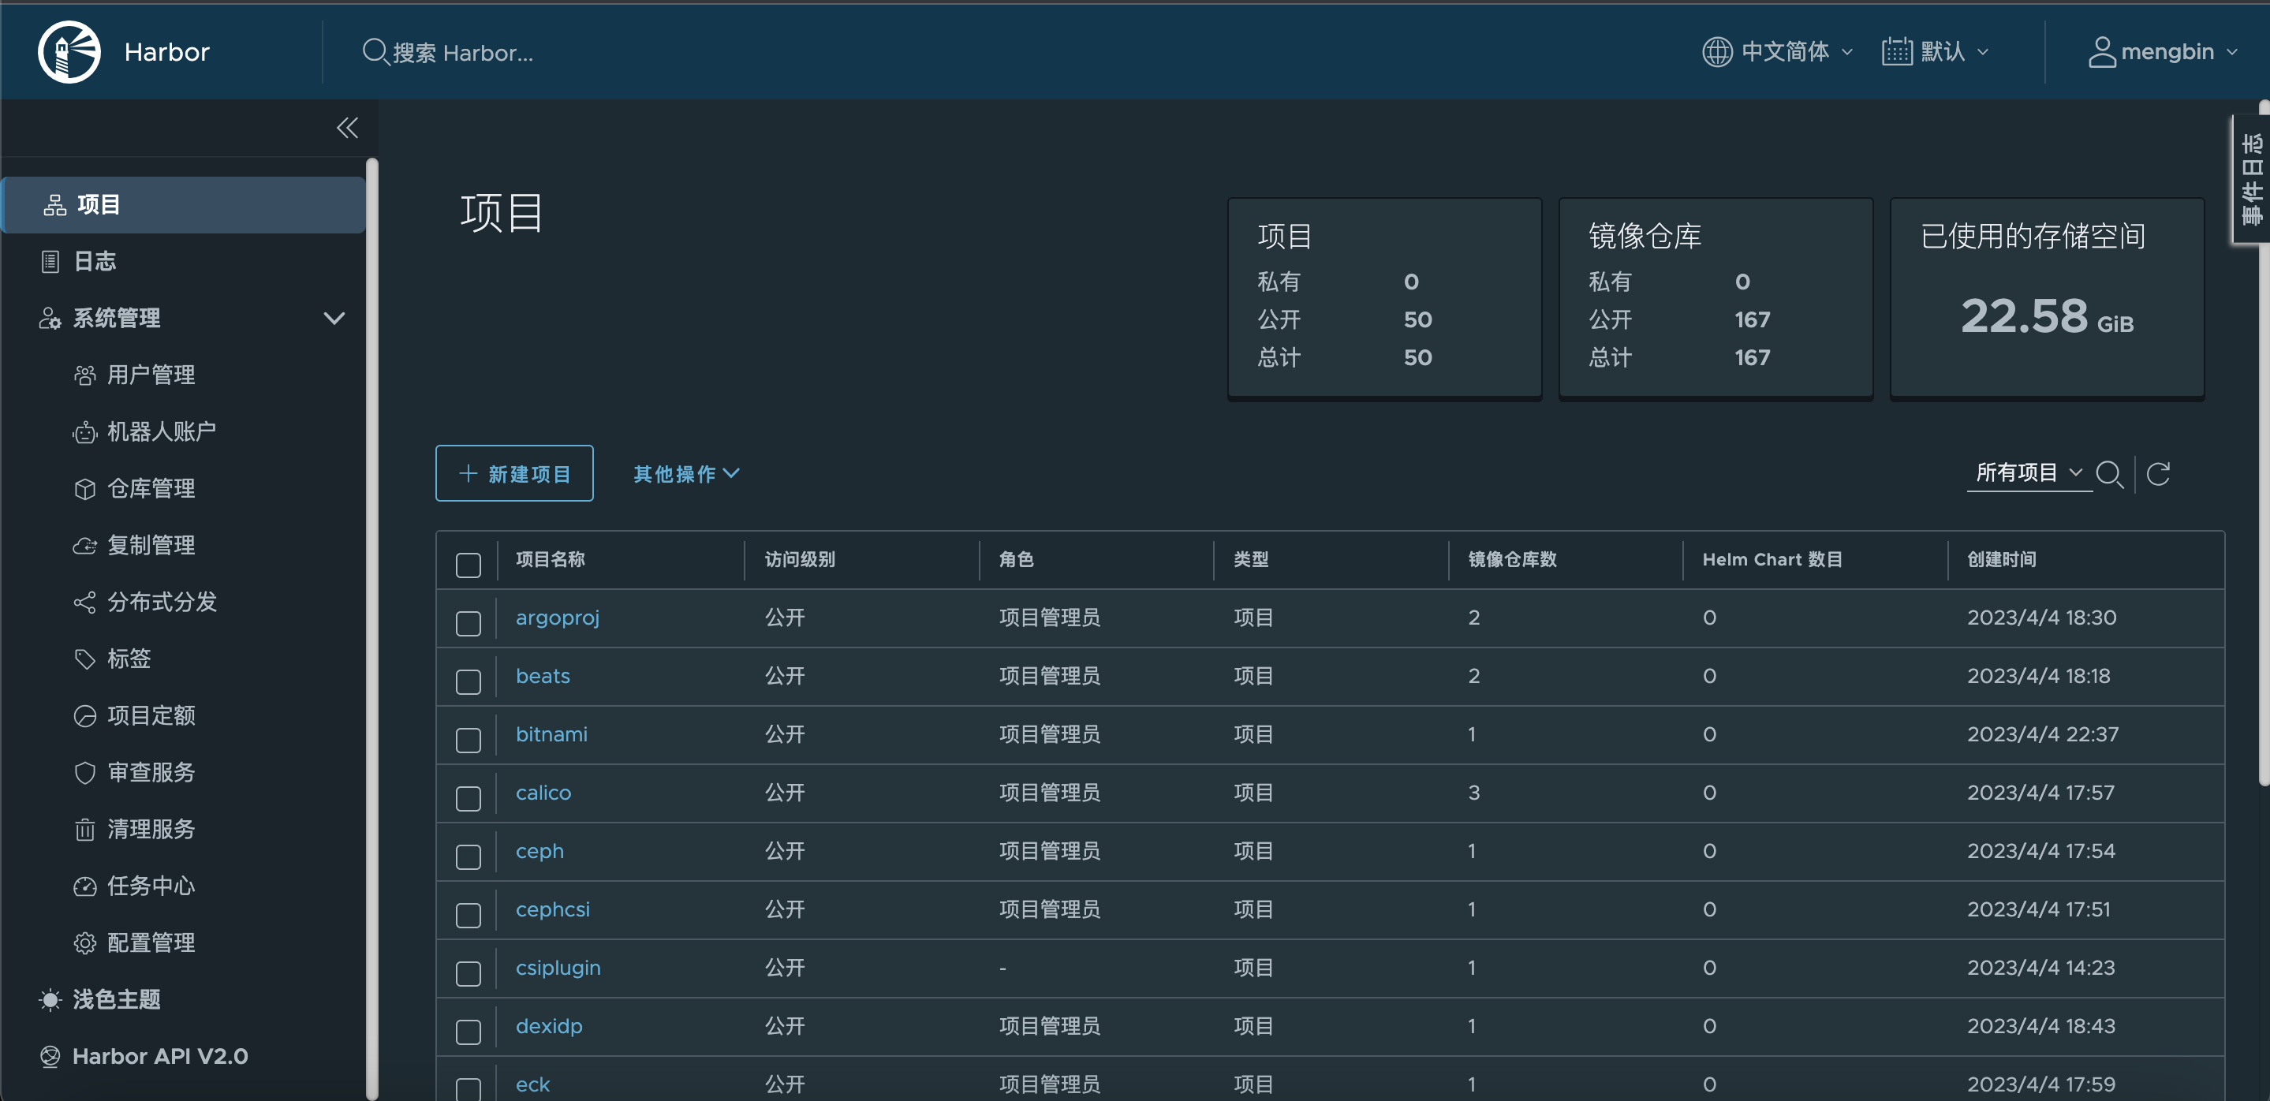Go to 仓库管理 page
The height and width of the screenshot is (1101, 2270).
pos(151,489)
